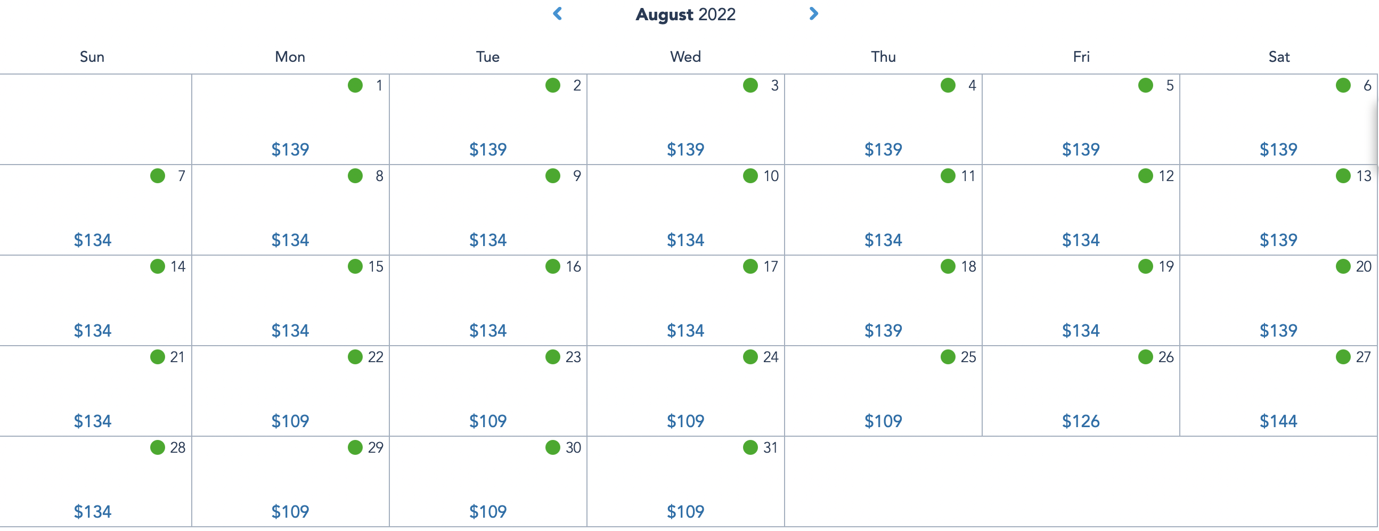Select the $144 price on August 27

1278,421
